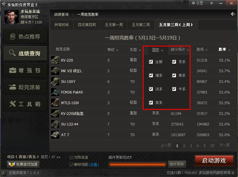The height and width of the screenshot is (177, 238).
Task: Click the 插件更新 button
Action: pos(177,164)
